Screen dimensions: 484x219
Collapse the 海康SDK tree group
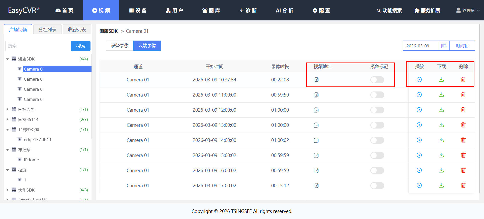pyautogui.click(x=8, y=59)
